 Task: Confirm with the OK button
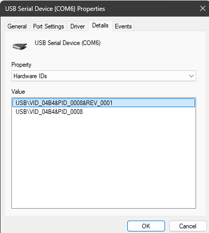coord(146,226)
